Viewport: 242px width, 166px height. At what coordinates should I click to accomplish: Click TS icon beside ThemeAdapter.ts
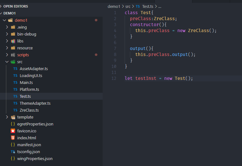[15, 103]
